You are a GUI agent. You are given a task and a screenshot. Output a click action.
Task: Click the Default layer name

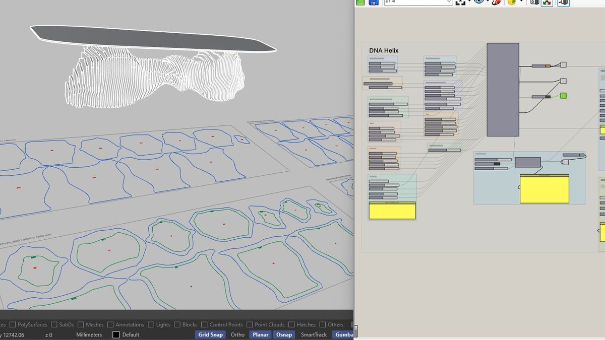(x=131, y=334)
